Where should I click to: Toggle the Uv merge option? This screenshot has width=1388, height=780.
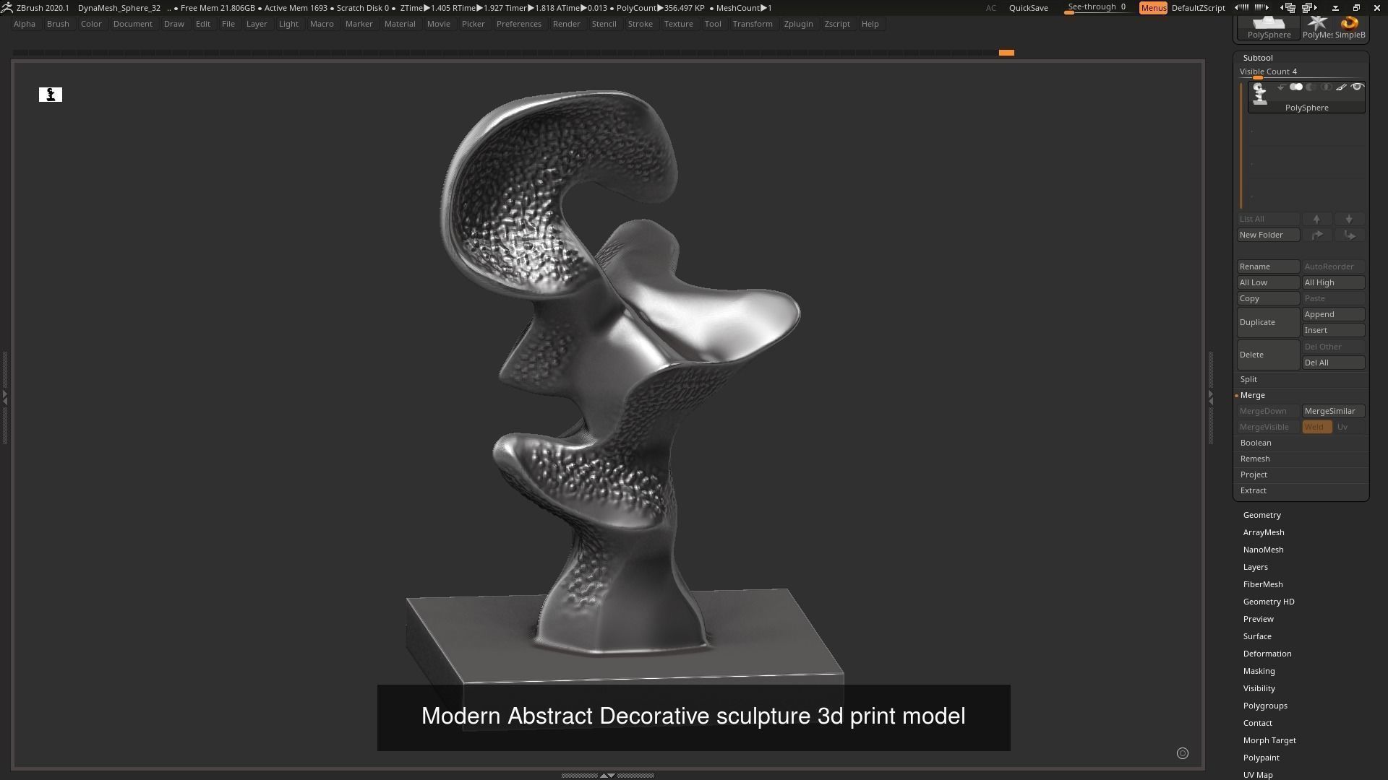pyautogui.click(x=1349, y=427)
